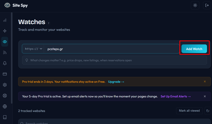212x124 pixels.
Task: Select the Watches eye icon in sidebar
Action: (x=5, y=42)
